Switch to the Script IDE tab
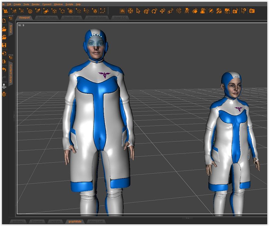 (120, 17)
